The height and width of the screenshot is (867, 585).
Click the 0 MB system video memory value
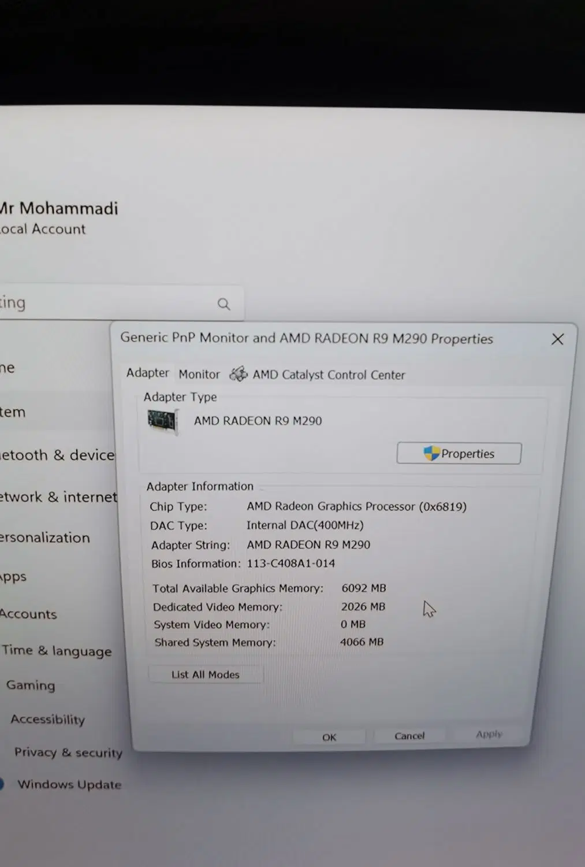tap(353, 624)
